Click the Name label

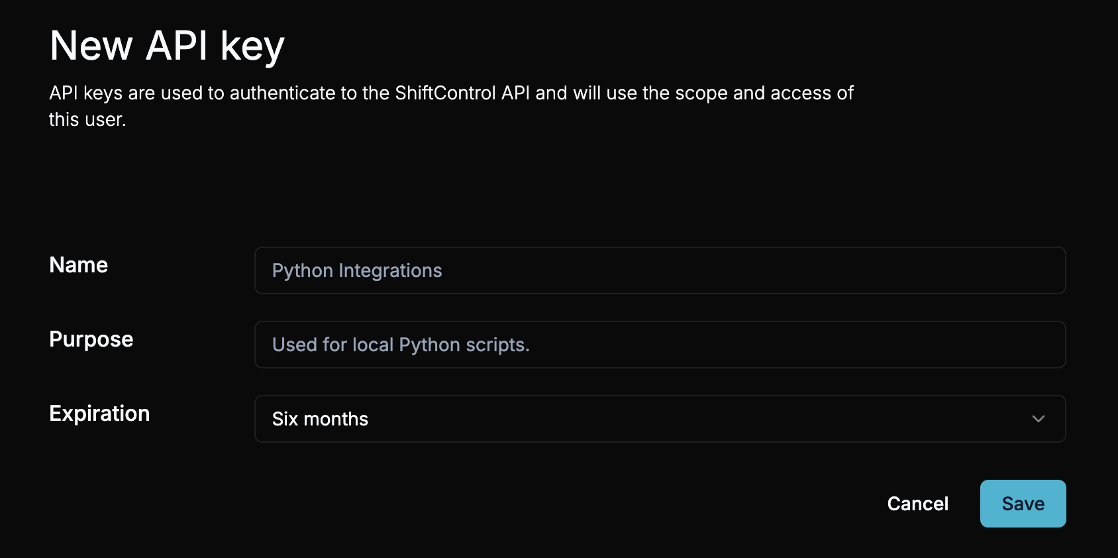(77, 265)
